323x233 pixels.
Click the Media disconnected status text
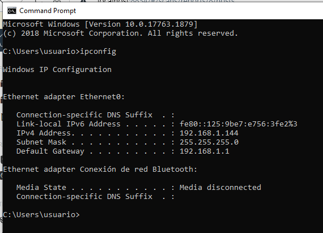point(220,188)
